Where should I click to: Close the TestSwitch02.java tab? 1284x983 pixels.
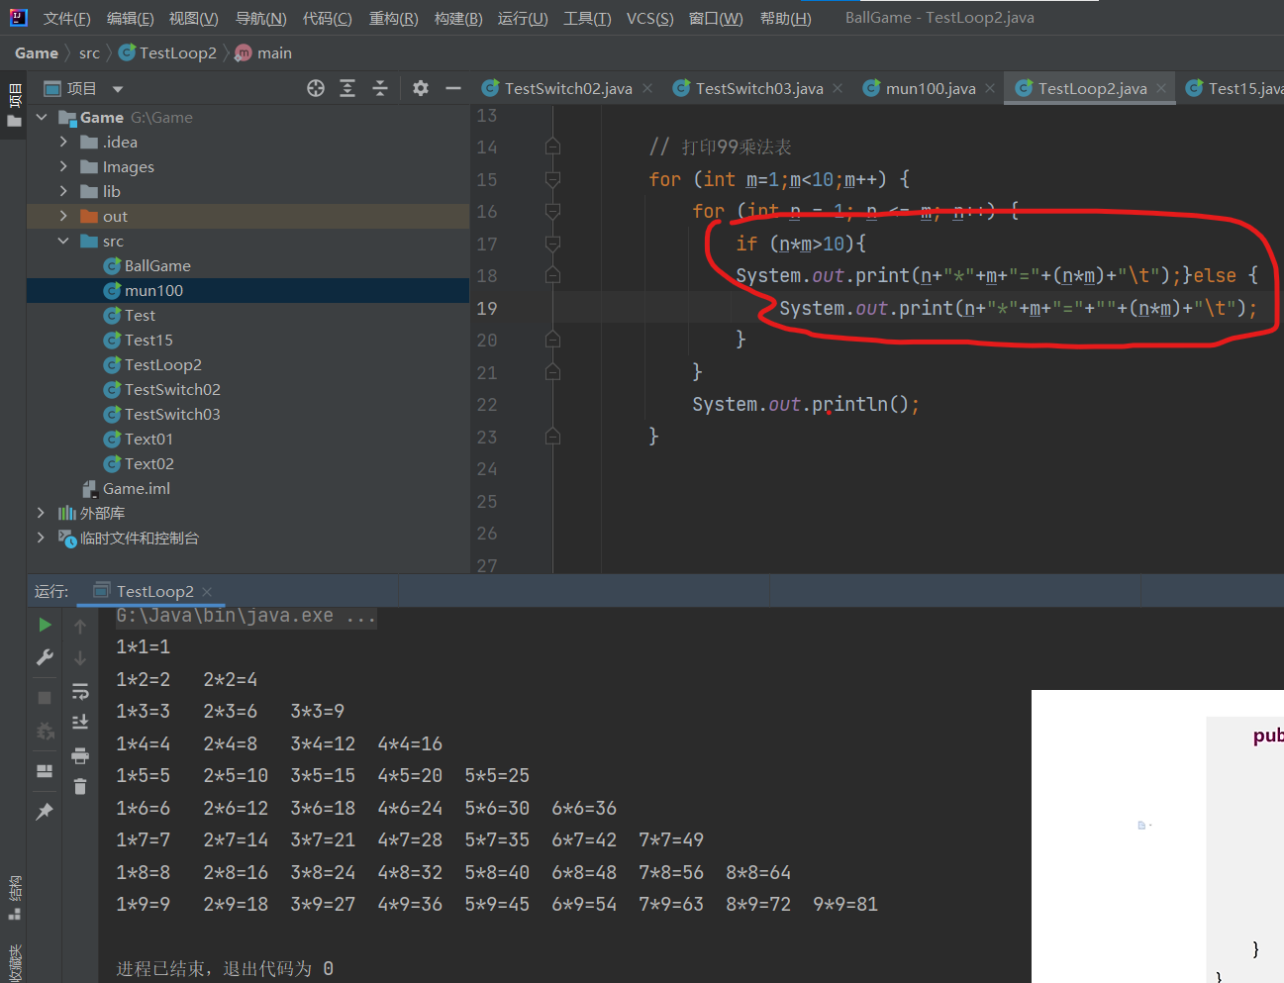tap(647, 88)
